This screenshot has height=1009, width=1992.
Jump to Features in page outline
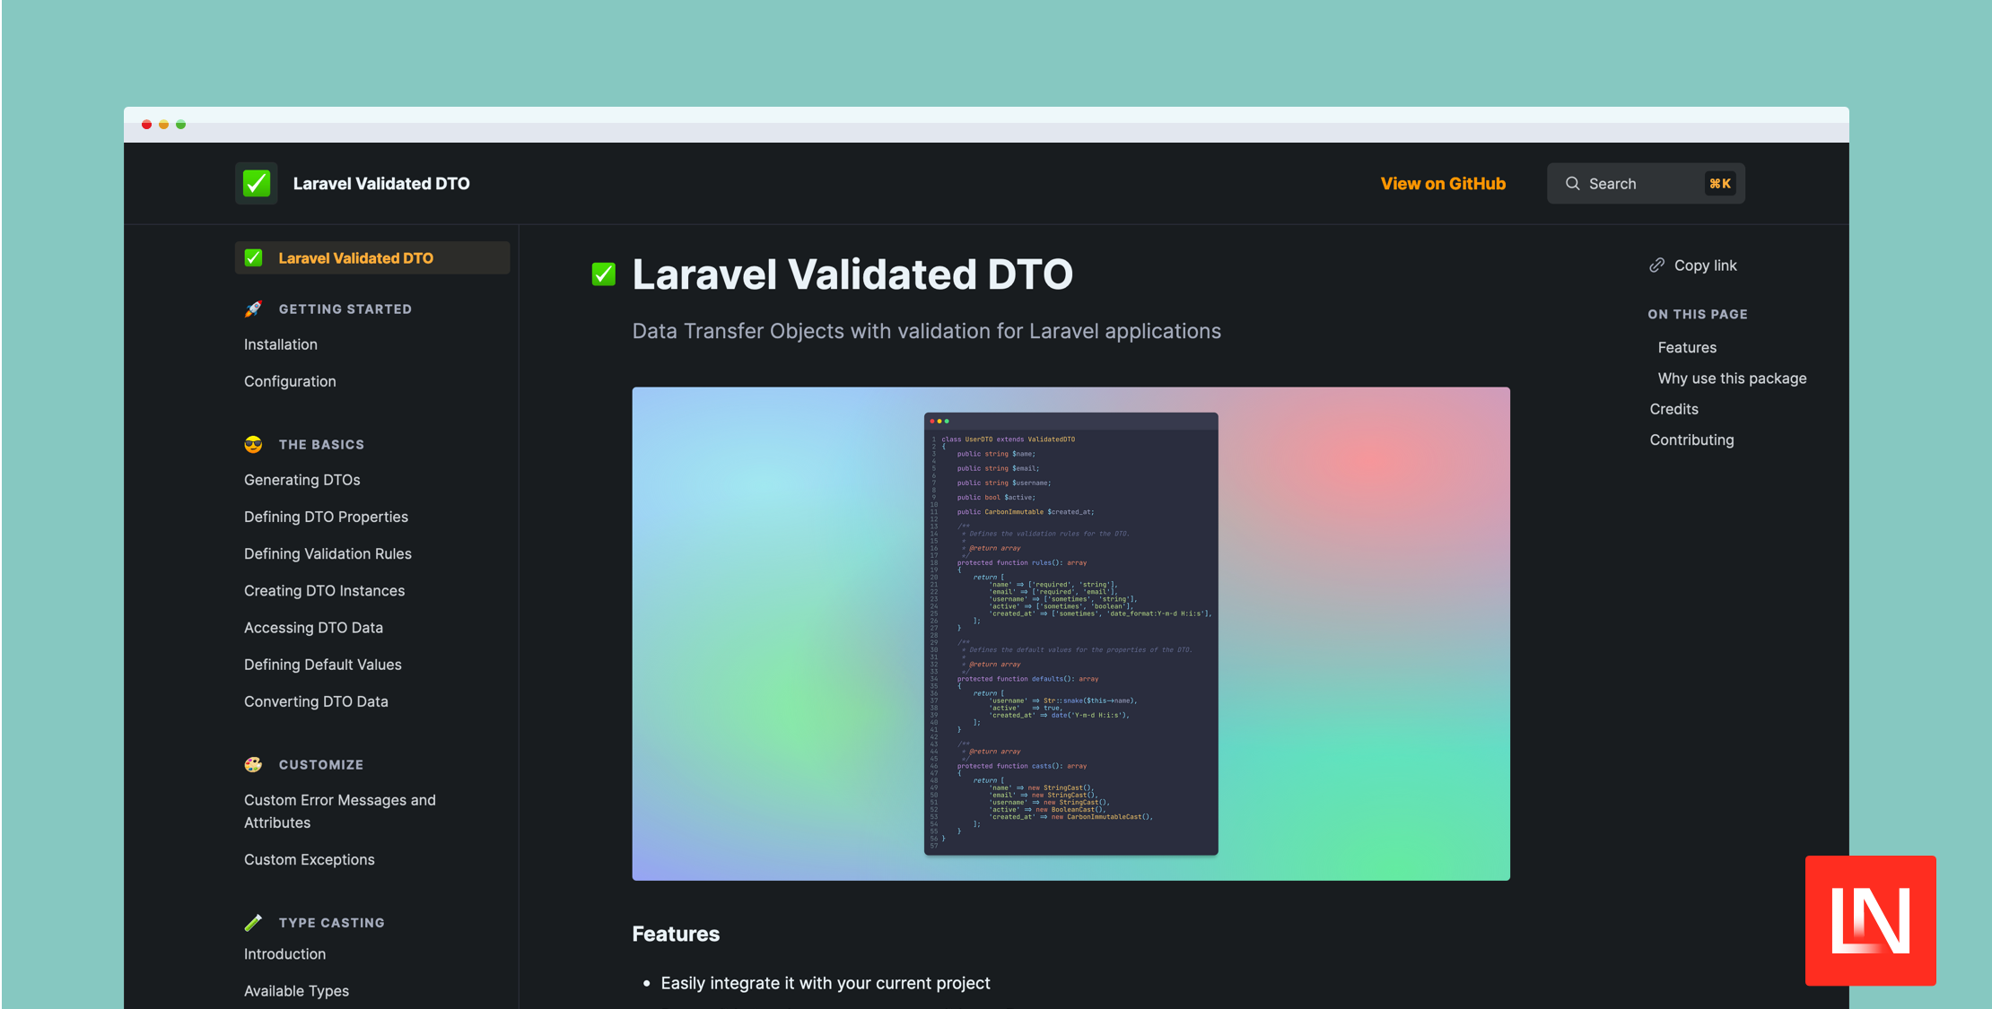[1687, 348]
